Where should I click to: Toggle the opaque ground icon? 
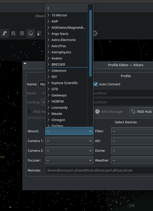[x=31, y=33]
